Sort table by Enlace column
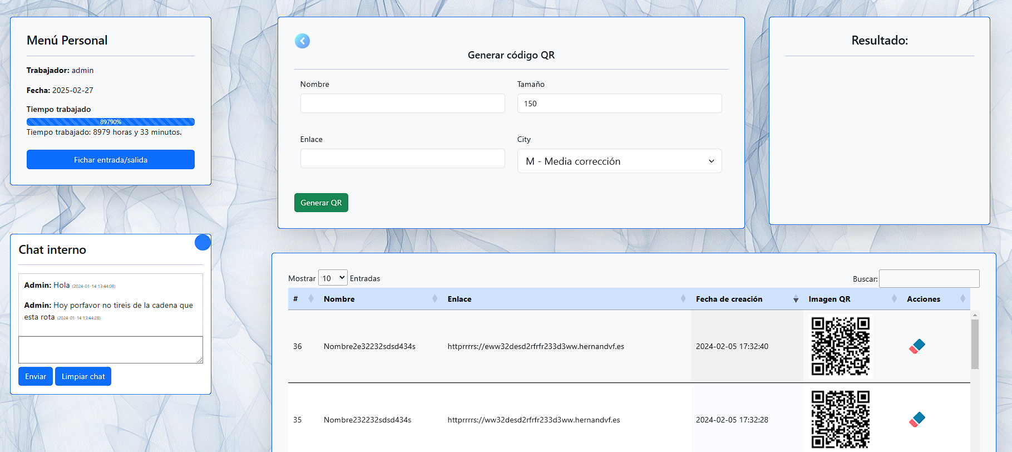Screen dimensions: 1012x452 565,299
